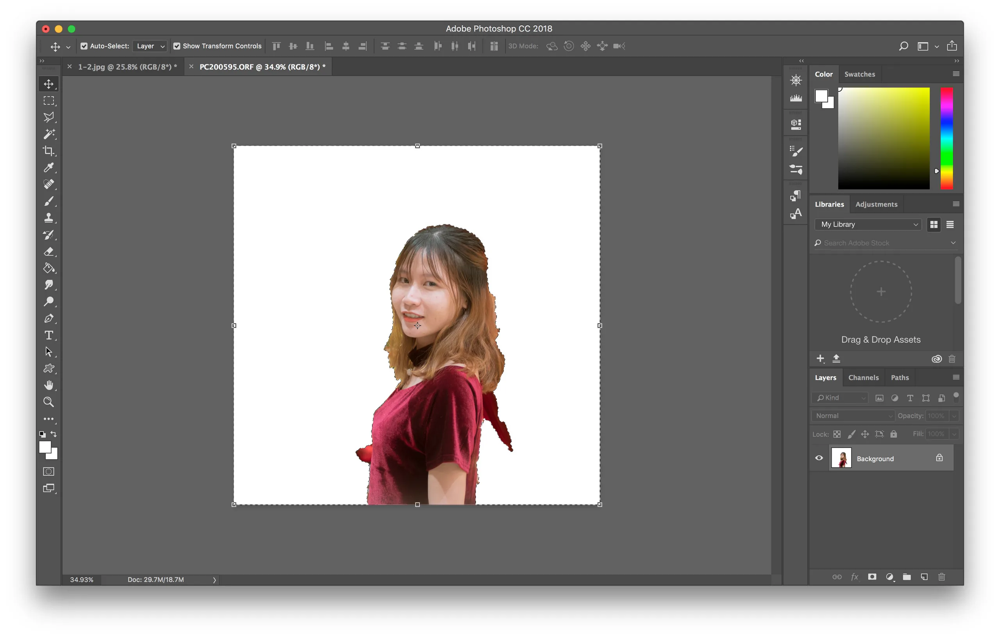Switch foreground and background colors arrow
Viewport: 1000px width, 637px height.
tap(54, 434)
